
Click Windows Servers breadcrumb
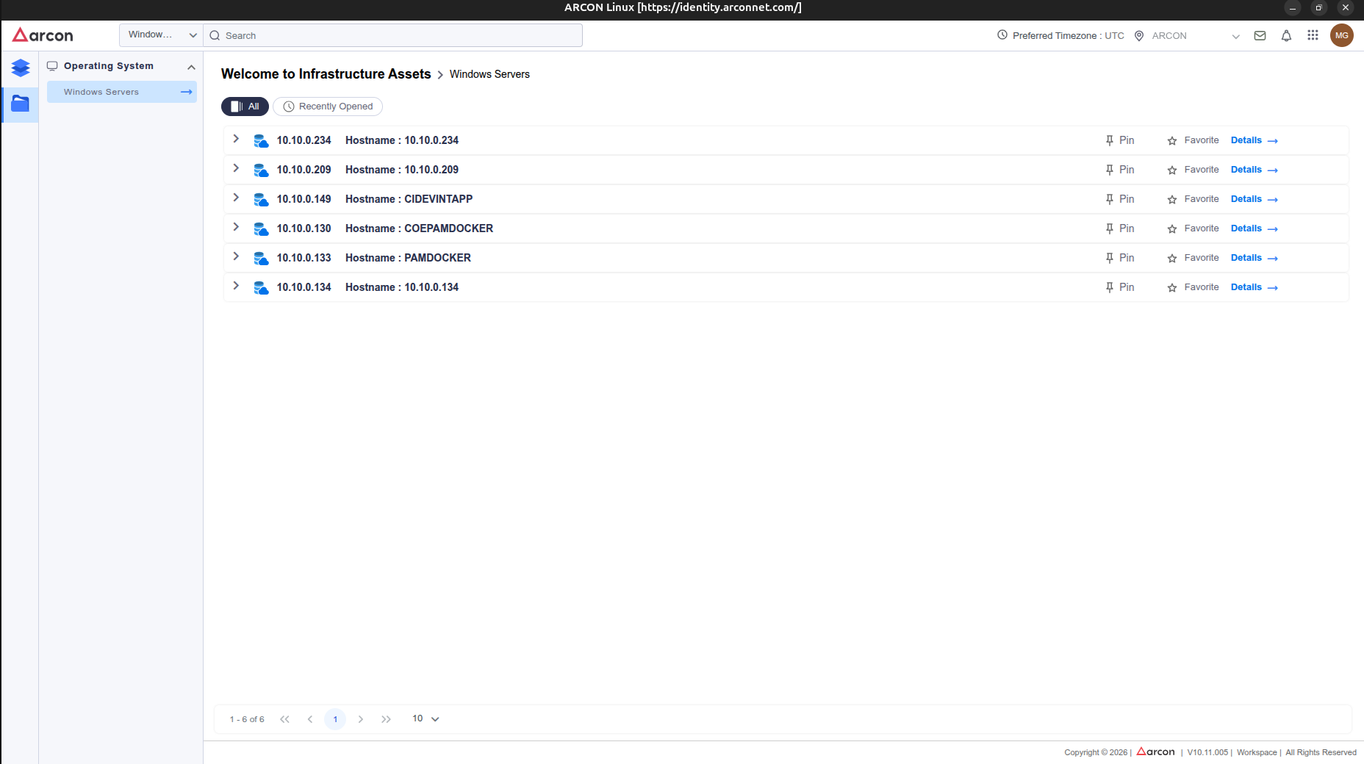pyautogui.click(x=489, y=74)
